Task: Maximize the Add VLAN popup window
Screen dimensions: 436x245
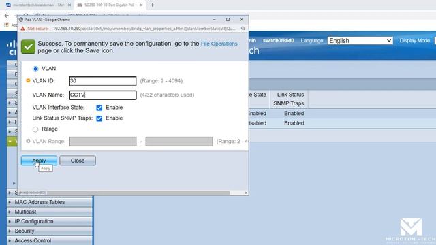Action: pyautogui.click(x=228, y=20)
